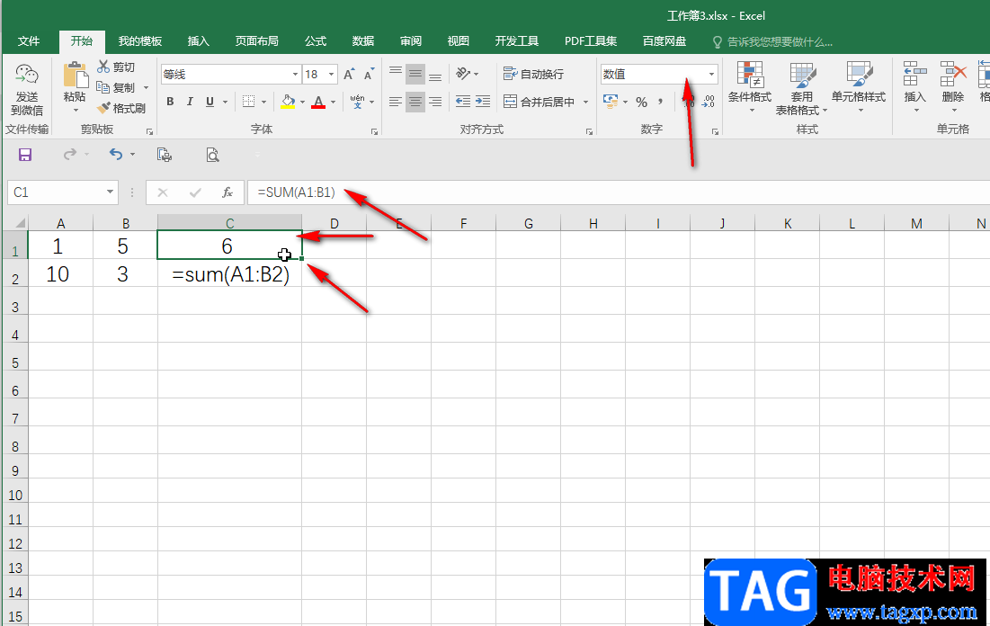Open the font size dropdown 18
This screenshot has width=990, height=626.
click(x=332, y=75)
